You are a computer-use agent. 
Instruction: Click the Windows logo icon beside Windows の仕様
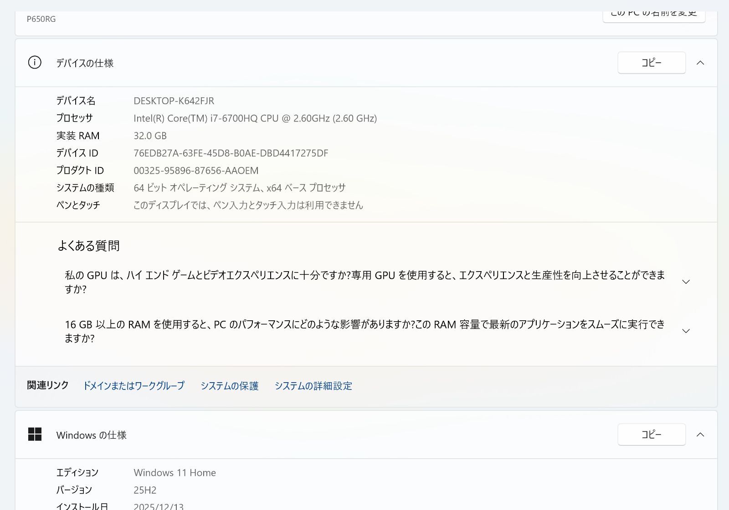point(35,434)
